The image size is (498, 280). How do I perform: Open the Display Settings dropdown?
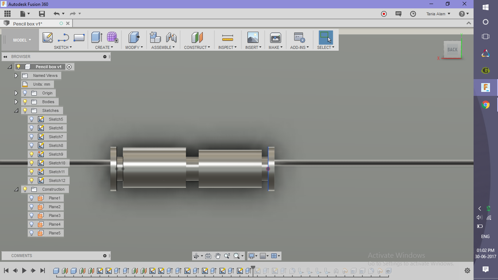click(253, 256)
